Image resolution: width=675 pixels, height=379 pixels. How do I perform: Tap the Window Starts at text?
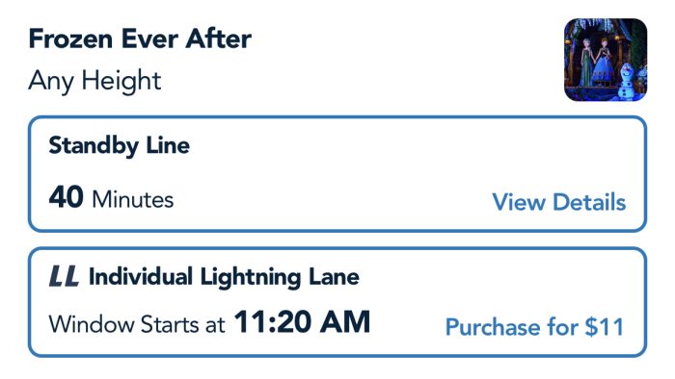pyautogui.click(x=137, y=324)
